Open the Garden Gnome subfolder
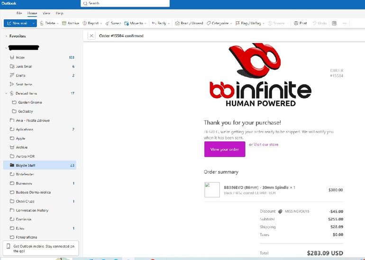The image size is (365, 260). tap(39, 102)
